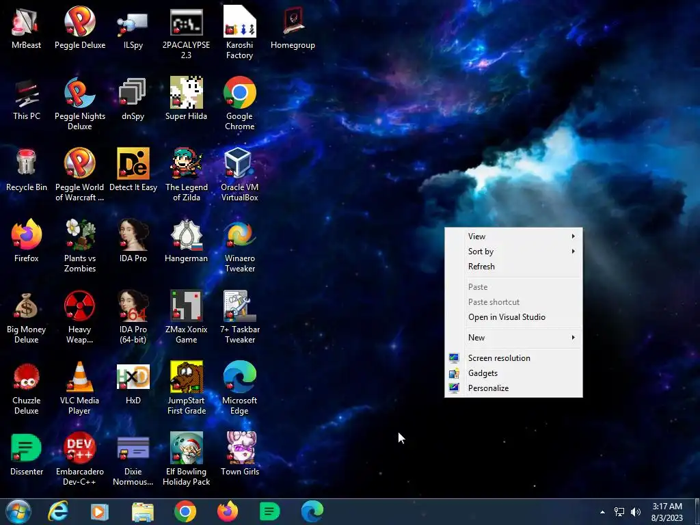Select the Super Hilda desktop icon

pos(186,98)
